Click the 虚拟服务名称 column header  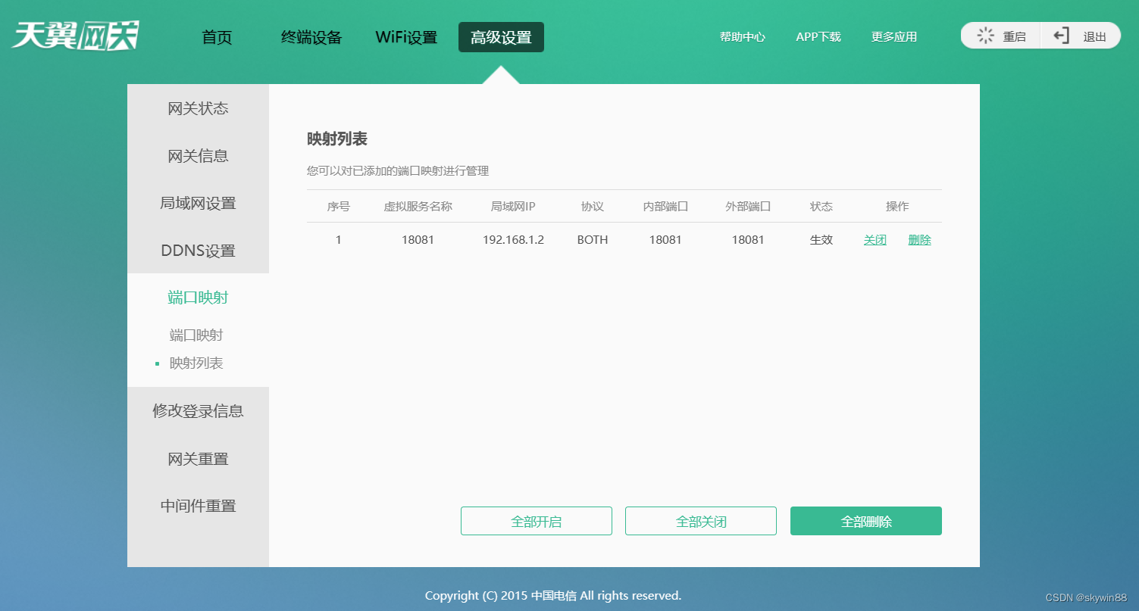(418, 207)
